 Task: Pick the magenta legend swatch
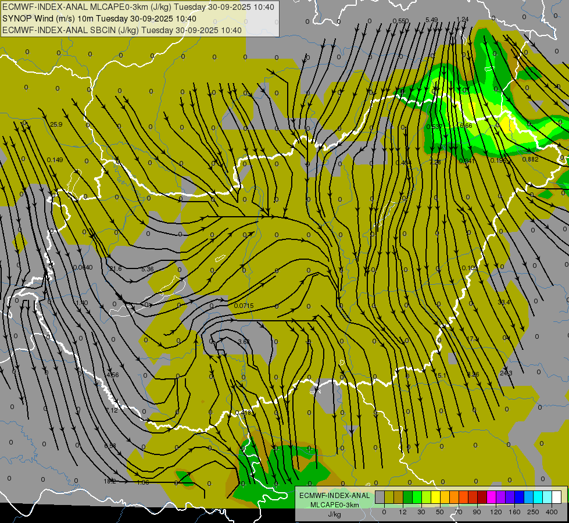click(x=492, y=497)
